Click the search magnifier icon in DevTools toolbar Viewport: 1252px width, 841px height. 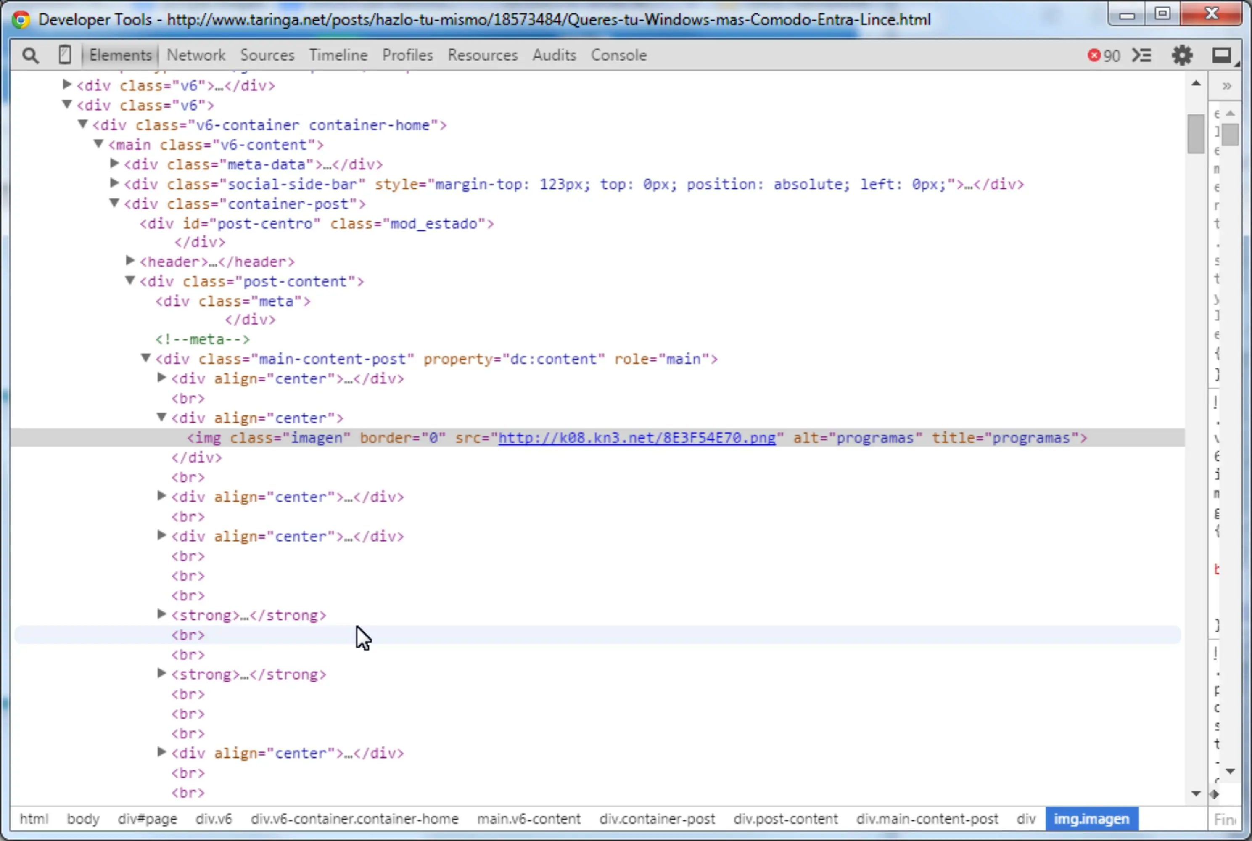click(31, 55)
